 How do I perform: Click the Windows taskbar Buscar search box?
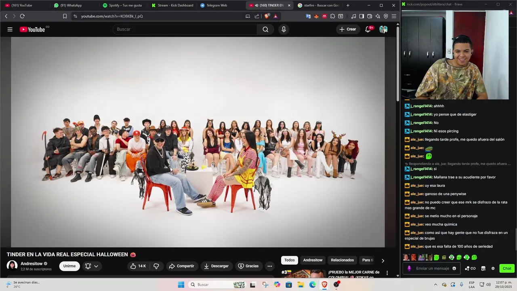pyautogui.click(x=217, y=285)
